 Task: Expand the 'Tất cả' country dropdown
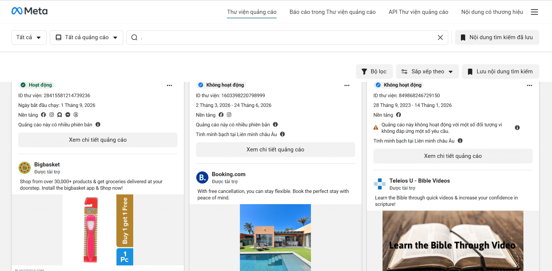point(29,37)
